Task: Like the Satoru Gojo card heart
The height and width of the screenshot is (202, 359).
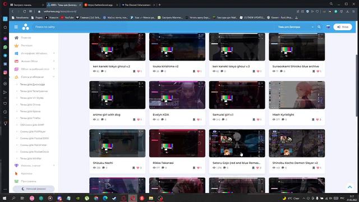Action: pos(258,168)
